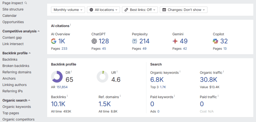Click the info icon beside Ref. domains

pos(120,96)
